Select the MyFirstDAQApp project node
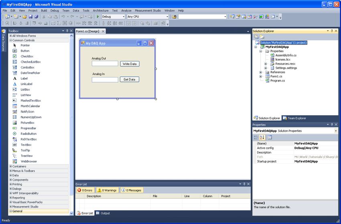This screenshot has width=341, height=224. tap(277, 47)
